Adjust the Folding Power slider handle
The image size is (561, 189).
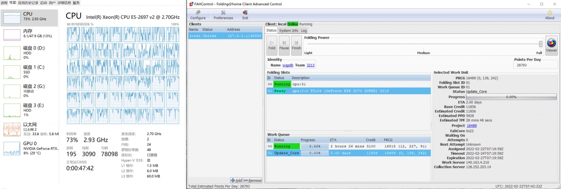[x=541, y=44]
